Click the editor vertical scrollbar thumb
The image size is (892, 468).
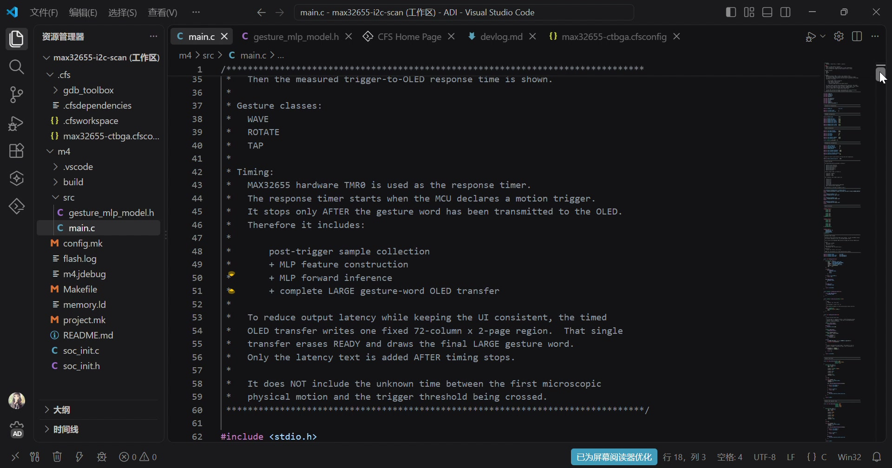[880, 73]
